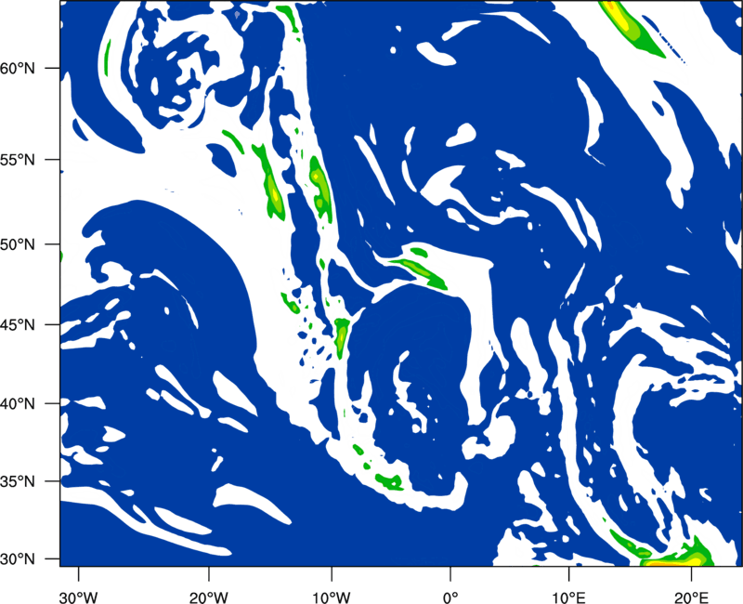Click the 50°N latitude label
Image resolution: width=743 pixels, height=604 pixels.
click(x=18, y=244)
